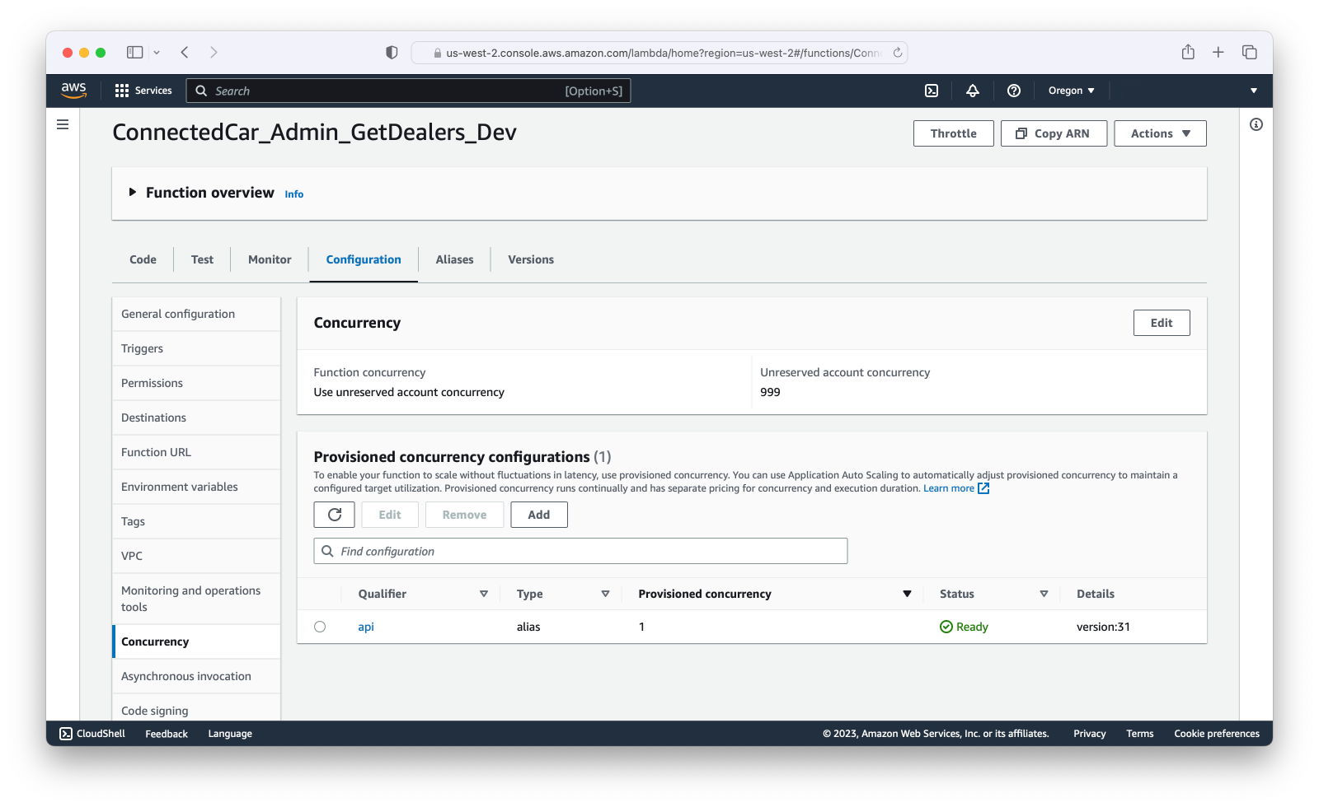Switch to the Versions tab
Viewport: 1319px width, 807px height.
click(x=531, y=259)
